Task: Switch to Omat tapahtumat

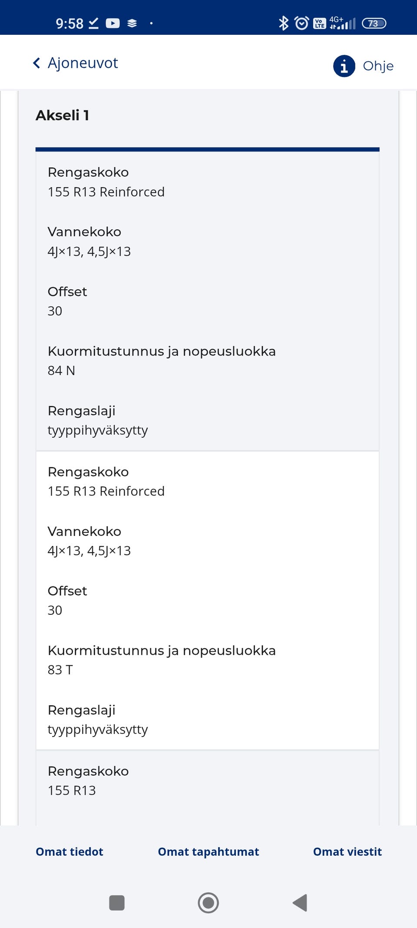Action: pyautogui.click(x=208, y=851)
